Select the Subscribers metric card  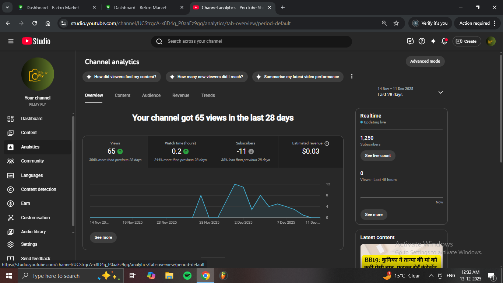click(245, 151)
